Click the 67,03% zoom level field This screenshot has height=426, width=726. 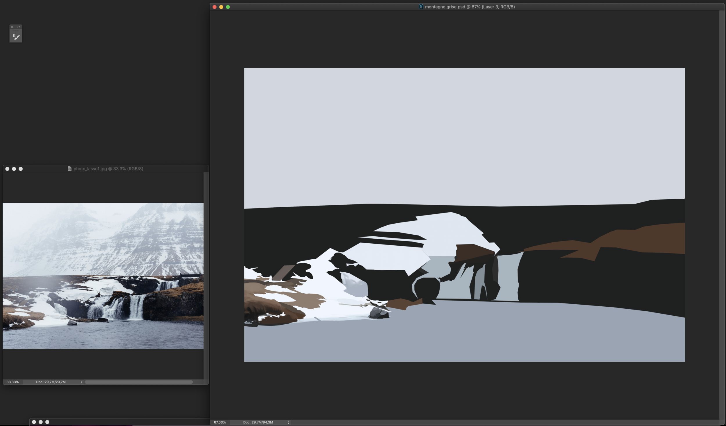coord(220,423)
